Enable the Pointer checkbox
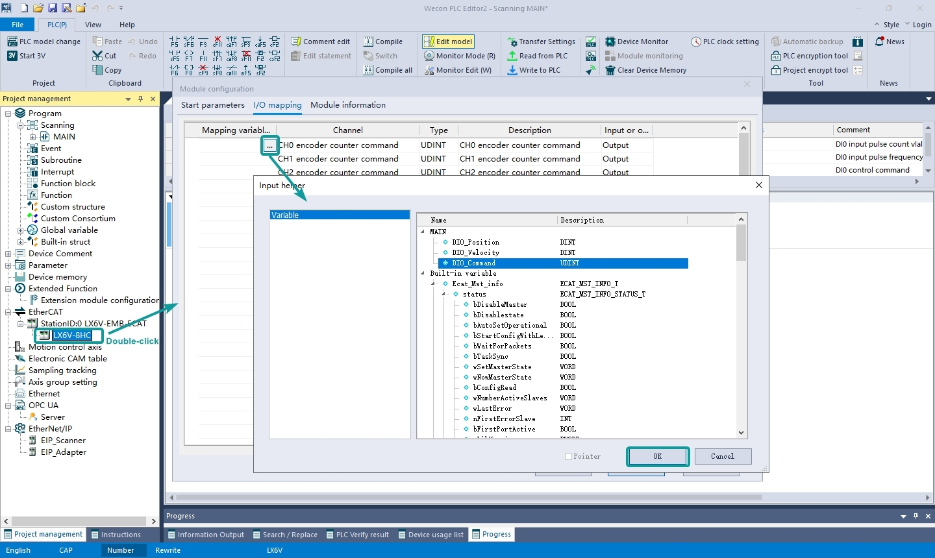935x558 pixels. pos(569,457)
